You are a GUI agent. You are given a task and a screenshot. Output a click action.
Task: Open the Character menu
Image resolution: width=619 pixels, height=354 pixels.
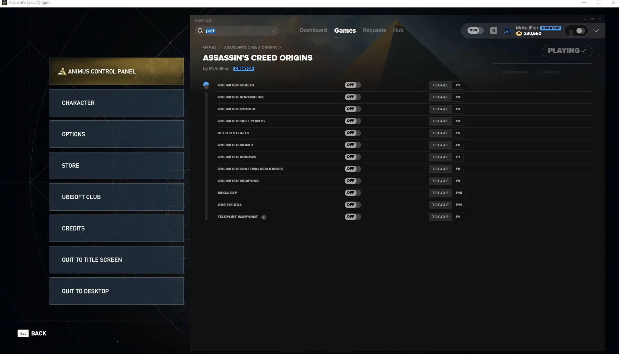point(117,103)
